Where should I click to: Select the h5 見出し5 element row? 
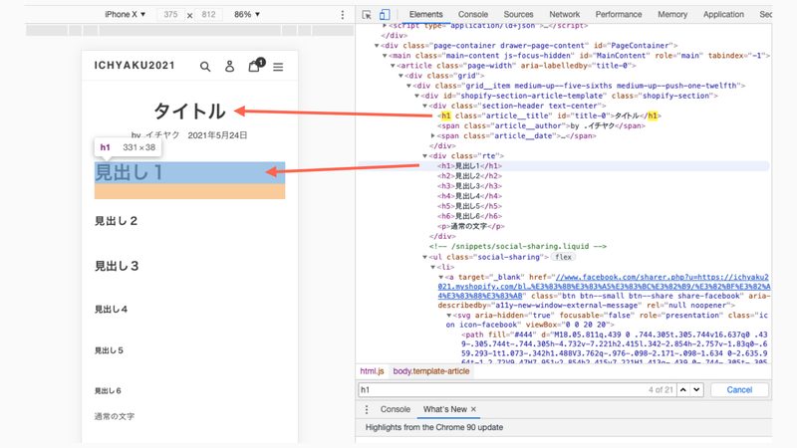click(469, 206)
